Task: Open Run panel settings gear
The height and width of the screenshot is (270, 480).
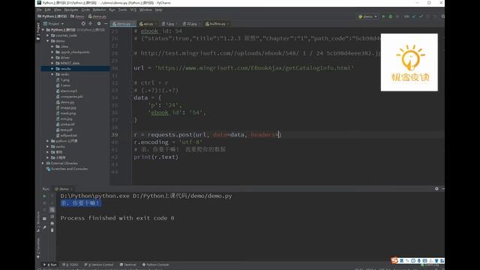Action: pyautogui.click(x=436, y=189)
